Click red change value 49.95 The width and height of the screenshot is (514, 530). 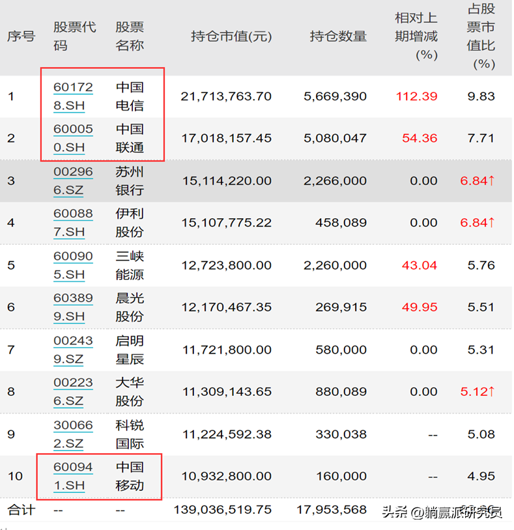coord(420,307)
